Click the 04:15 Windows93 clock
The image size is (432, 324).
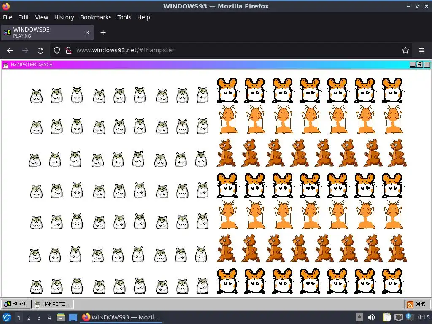pyautogui.click(x=420, y=304)
